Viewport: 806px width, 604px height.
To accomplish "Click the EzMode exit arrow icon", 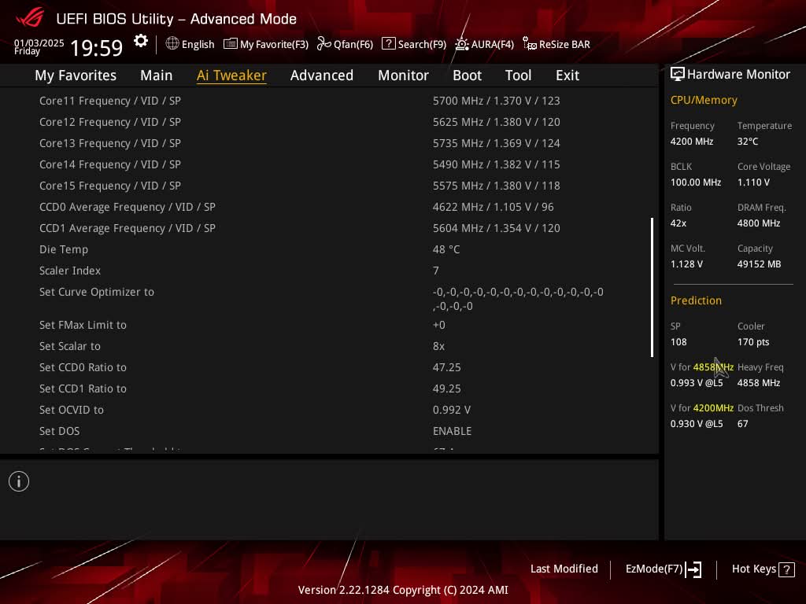I will (x=693, y=569).
